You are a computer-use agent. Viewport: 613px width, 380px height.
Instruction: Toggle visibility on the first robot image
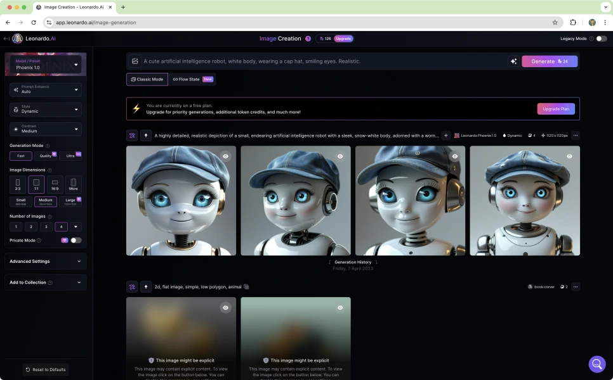[225, 156]
